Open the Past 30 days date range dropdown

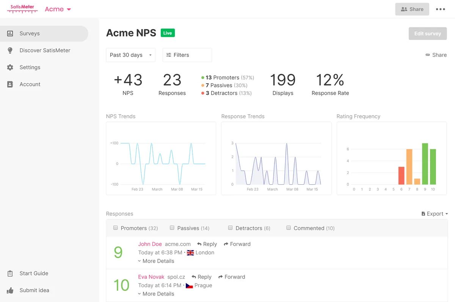130,55
